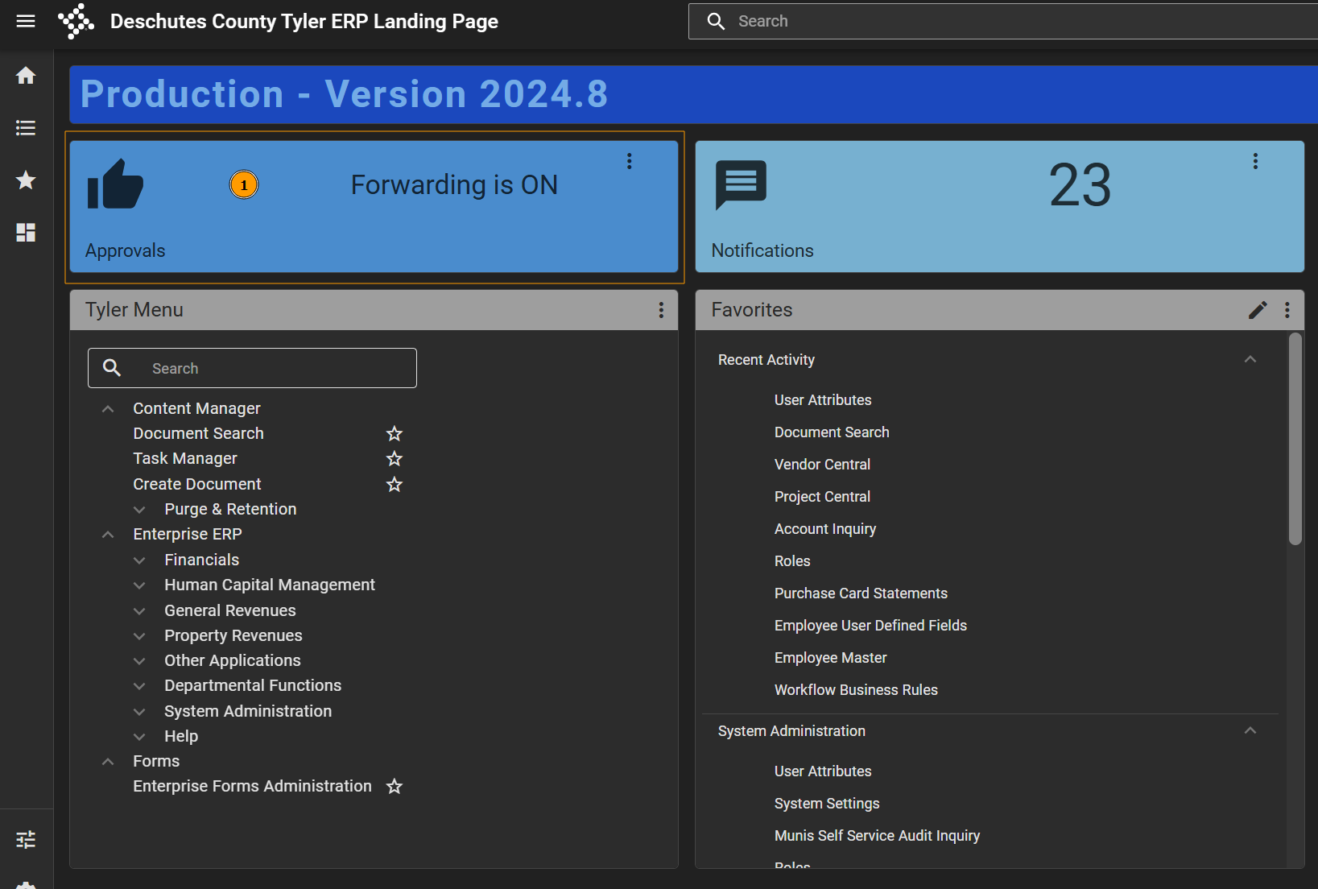
Task: Expand the Property Revenues node
Action: [x=139, y=636]
